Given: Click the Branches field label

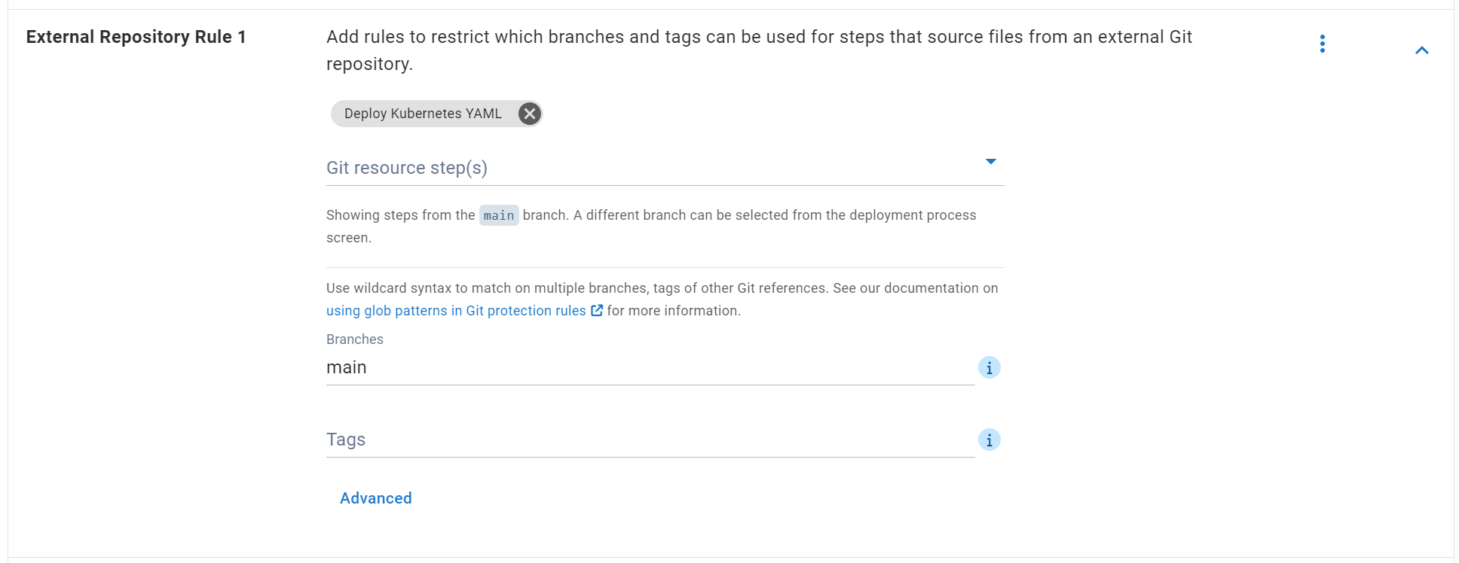Looking at the screenshot, I should (x=355, y=339).
